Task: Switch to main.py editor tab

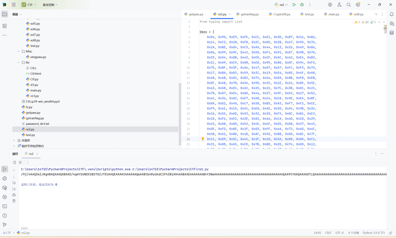Action: [x=331, y=14]
